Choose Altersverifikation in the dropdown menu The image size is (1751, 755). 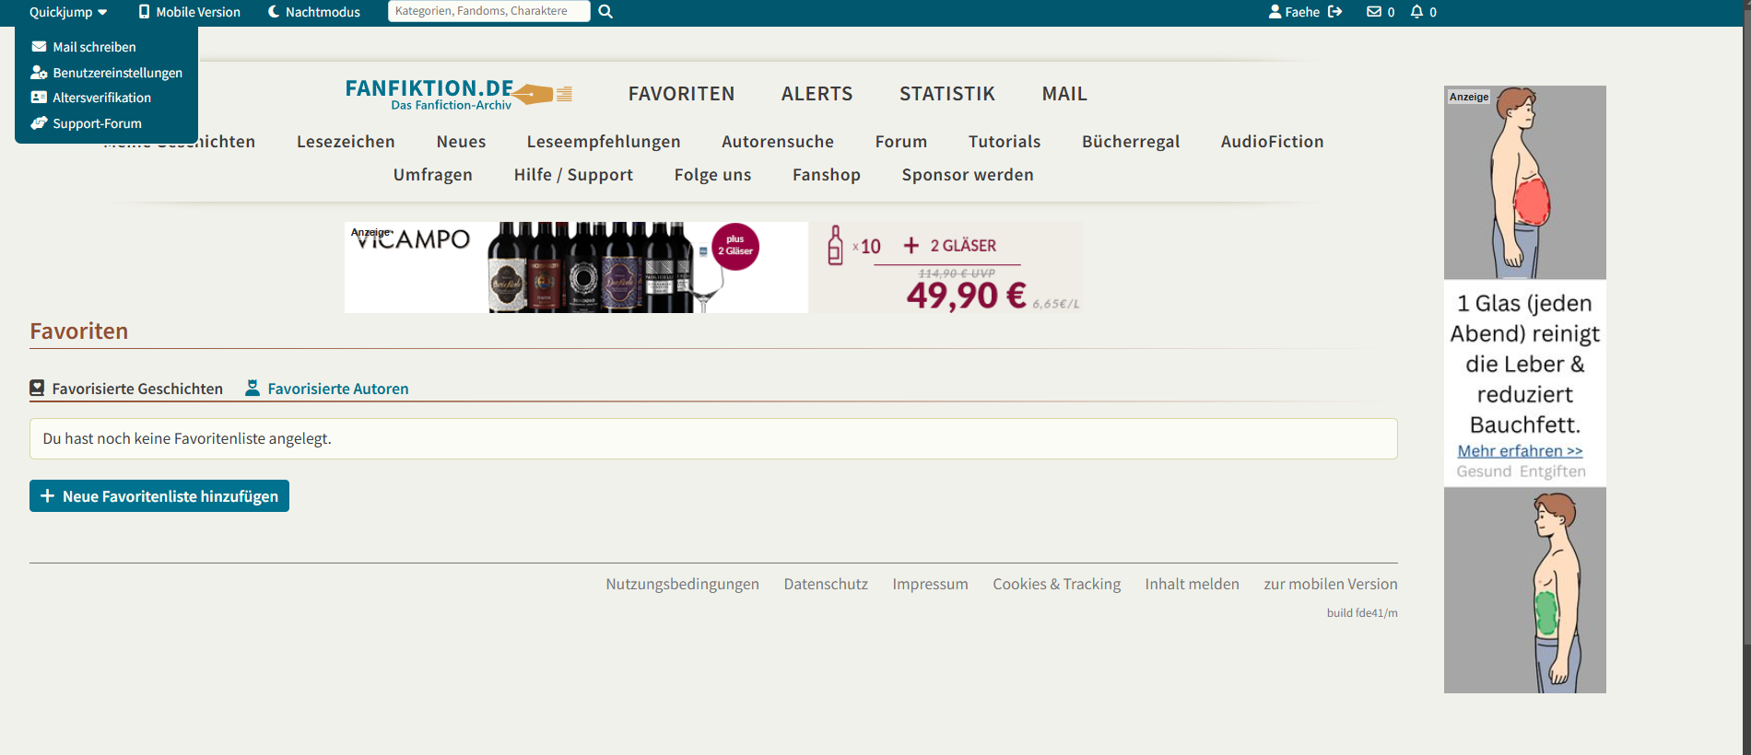101,98
